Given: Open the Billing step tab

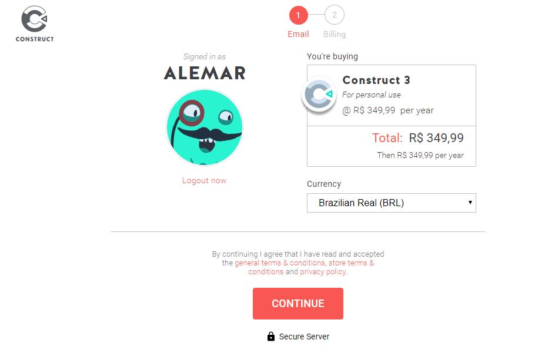Looking at the screenshot, I should click(335, 34).
